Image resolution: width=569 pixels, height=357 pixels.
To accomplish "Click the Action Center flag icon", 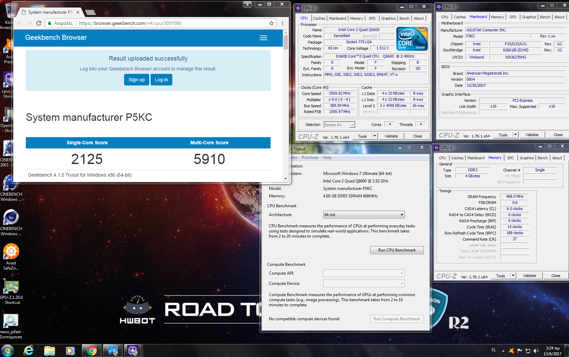I will (x=520, y=351).
